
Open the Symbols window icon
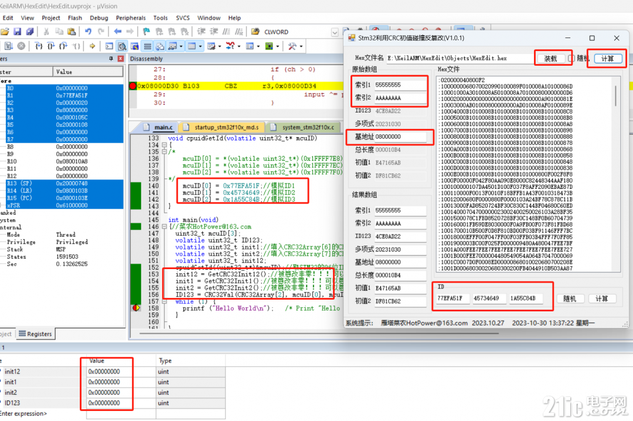pyautogui.click(x=134, y=46)
